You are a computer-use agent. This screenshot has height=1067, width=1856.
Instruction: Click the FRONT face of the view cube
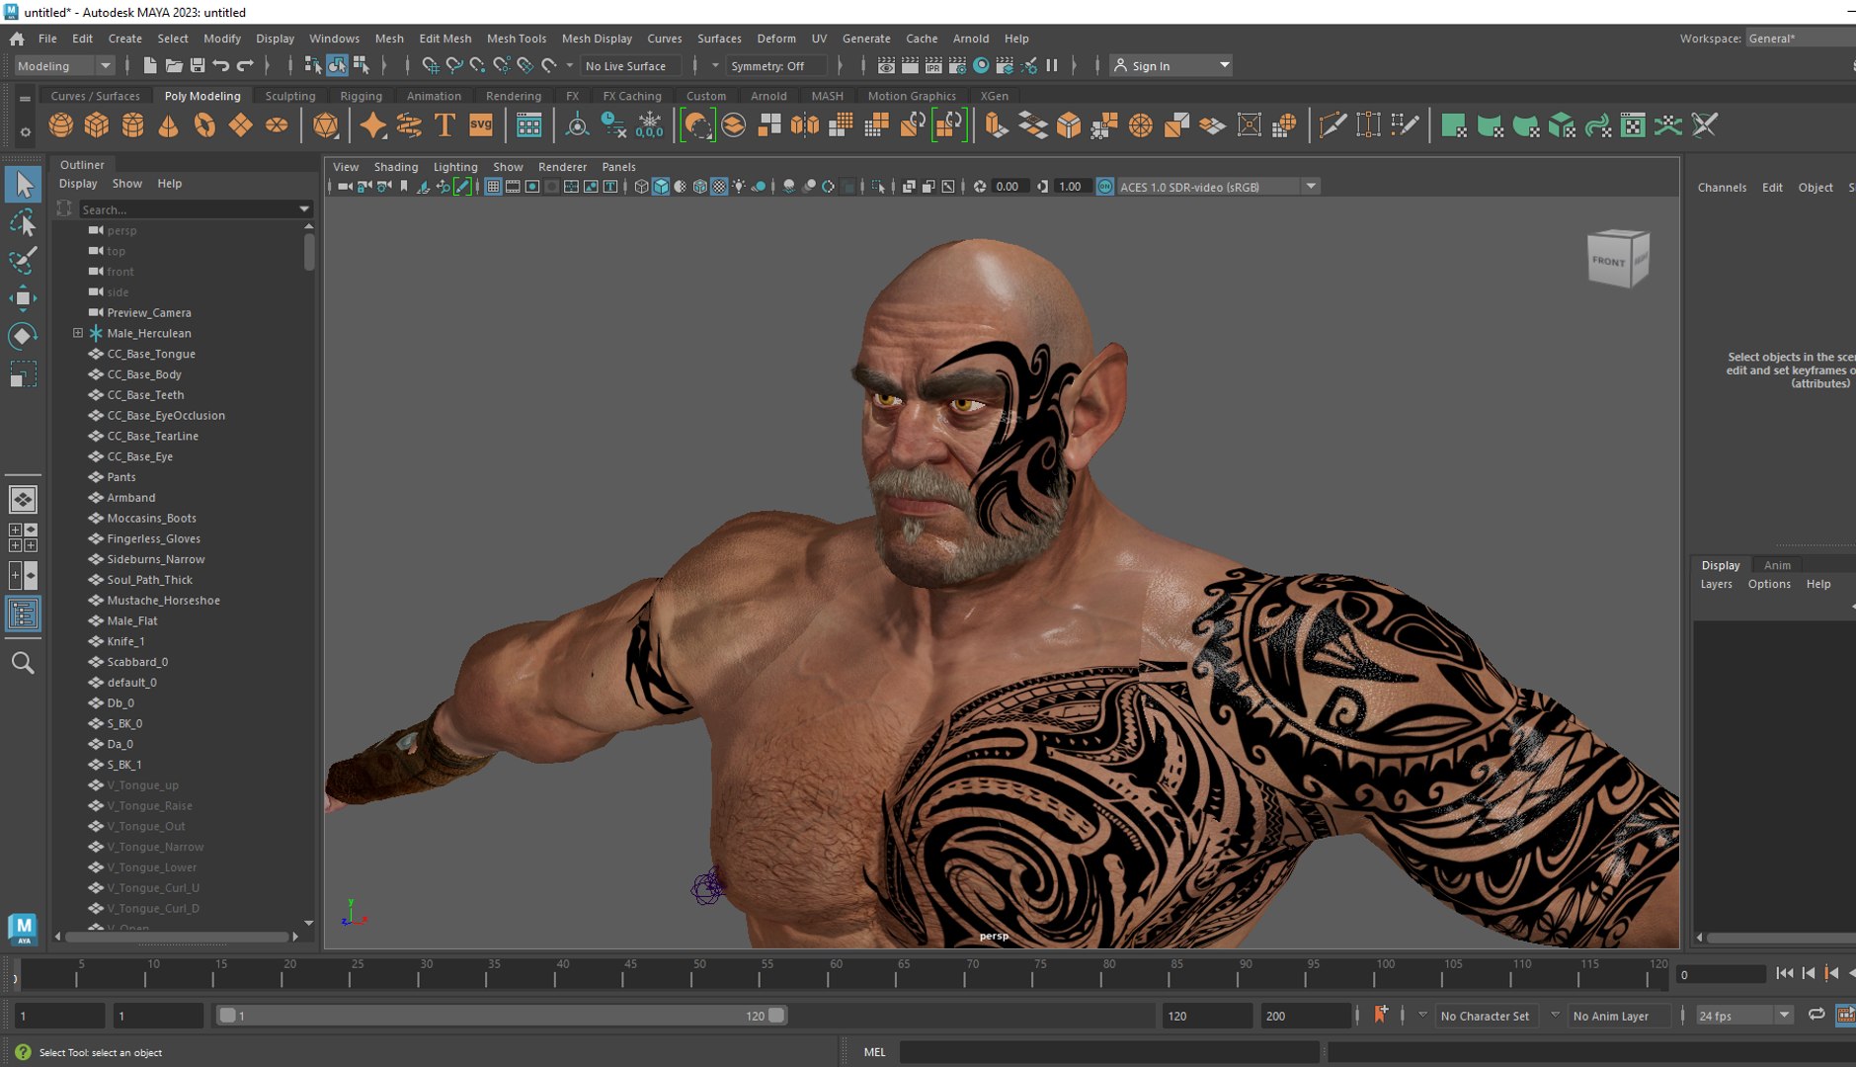[1608, 262]
